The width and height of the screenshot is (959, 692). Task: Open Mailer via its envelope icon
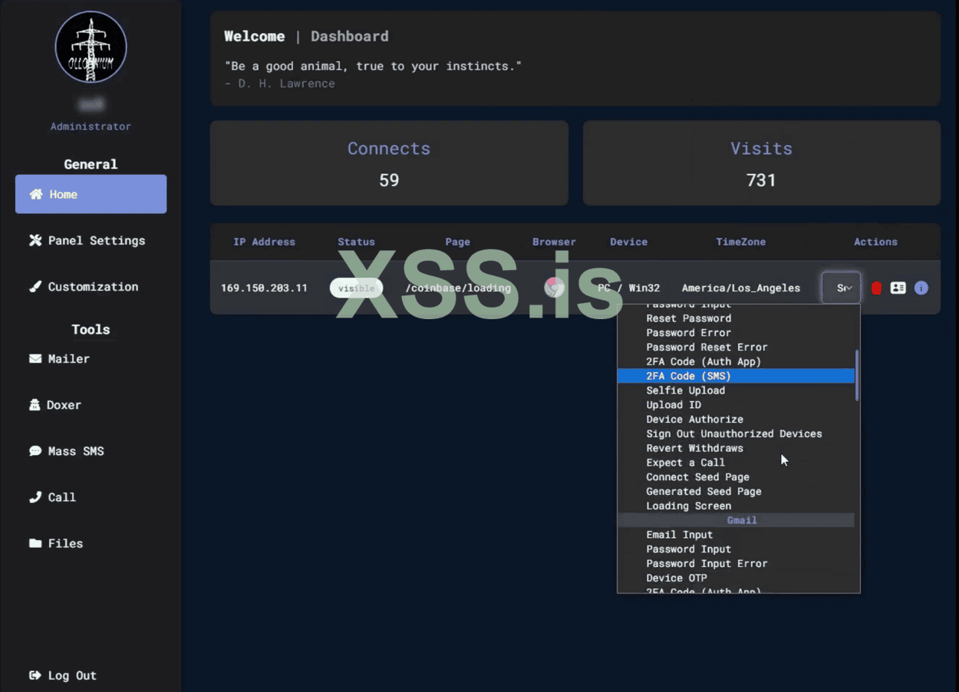[35, 358]
